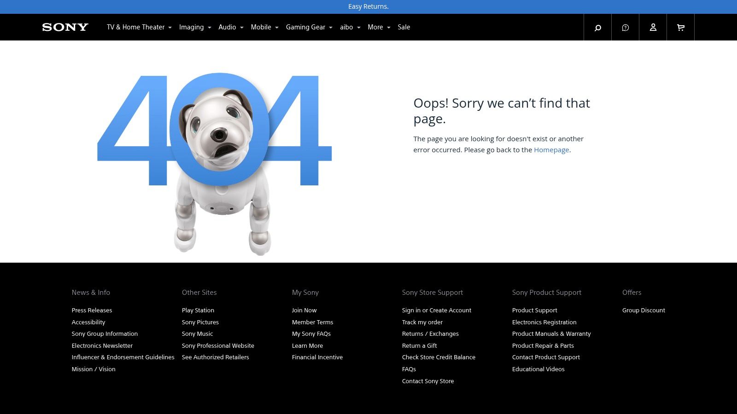Open the Product Support link

(x=535, y=310)
